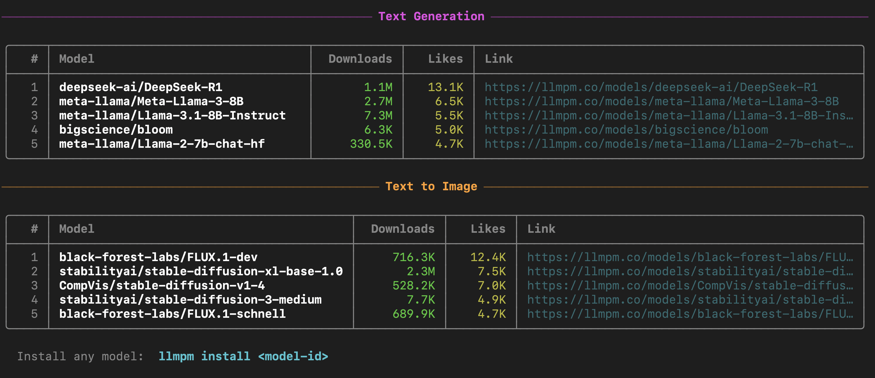Click the llmpm install command text
The height and width of the screenshot is (378, 875).
(x=243, y=356)
